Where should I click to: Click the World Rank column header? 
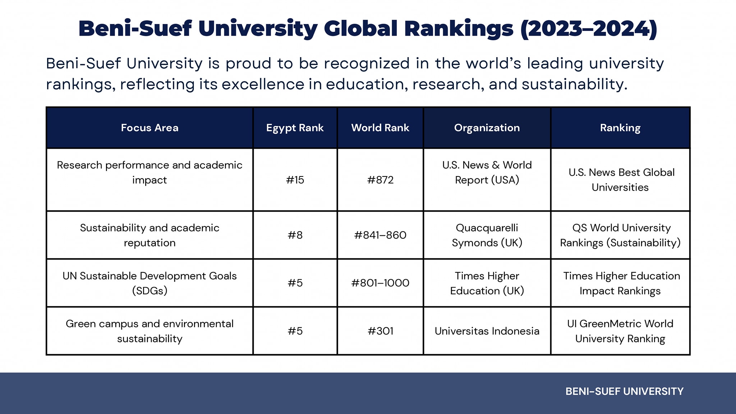pyautogui.click(x=380, y=128)
